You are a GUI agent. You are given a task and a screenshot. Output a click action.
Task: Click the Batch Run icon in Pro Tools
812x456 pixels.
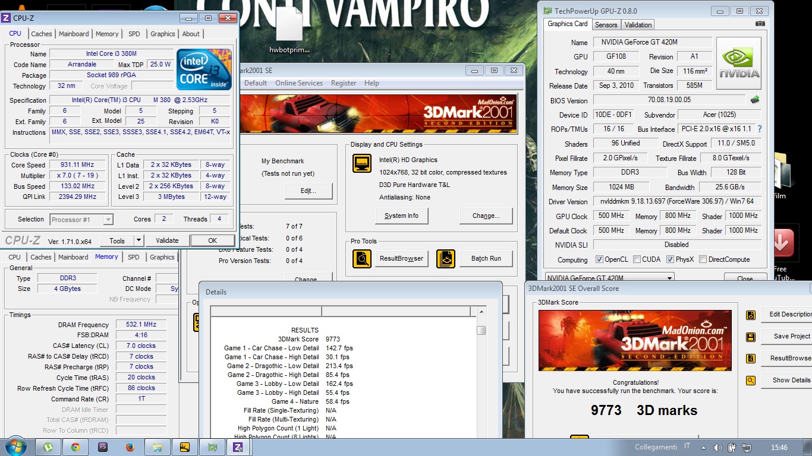pos(446,258)
